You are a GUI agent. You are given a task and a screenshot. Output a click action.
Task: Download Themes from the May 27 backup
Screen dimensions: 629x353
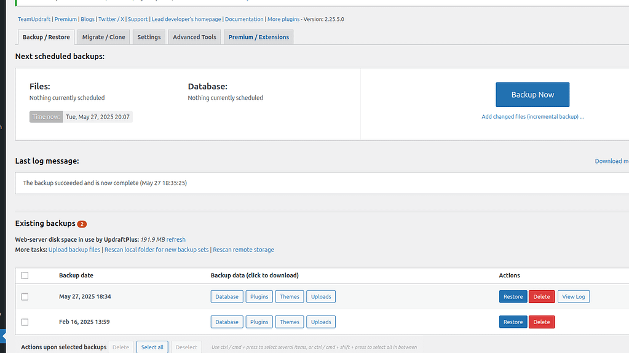point(289,296)
